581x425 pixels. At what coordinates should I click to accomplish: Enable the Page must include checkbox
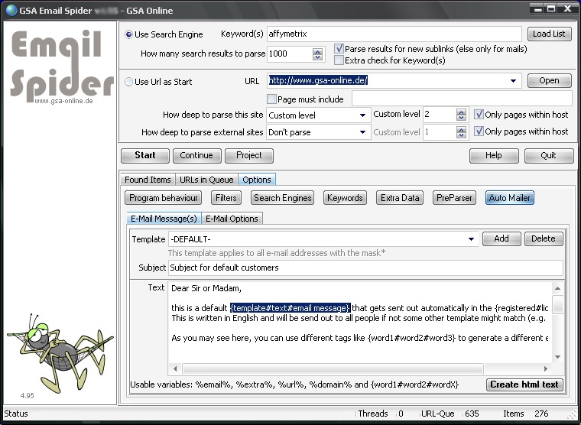coord(271,99)
